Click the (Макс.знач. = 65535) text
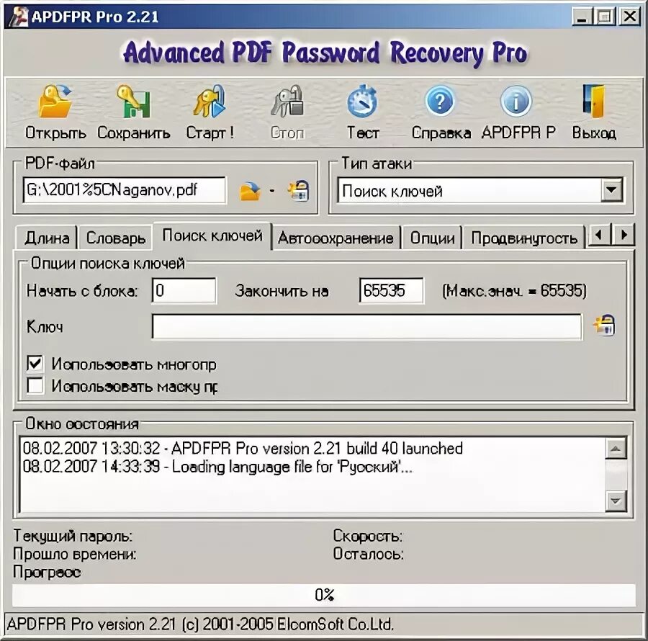 pos(514,291)
